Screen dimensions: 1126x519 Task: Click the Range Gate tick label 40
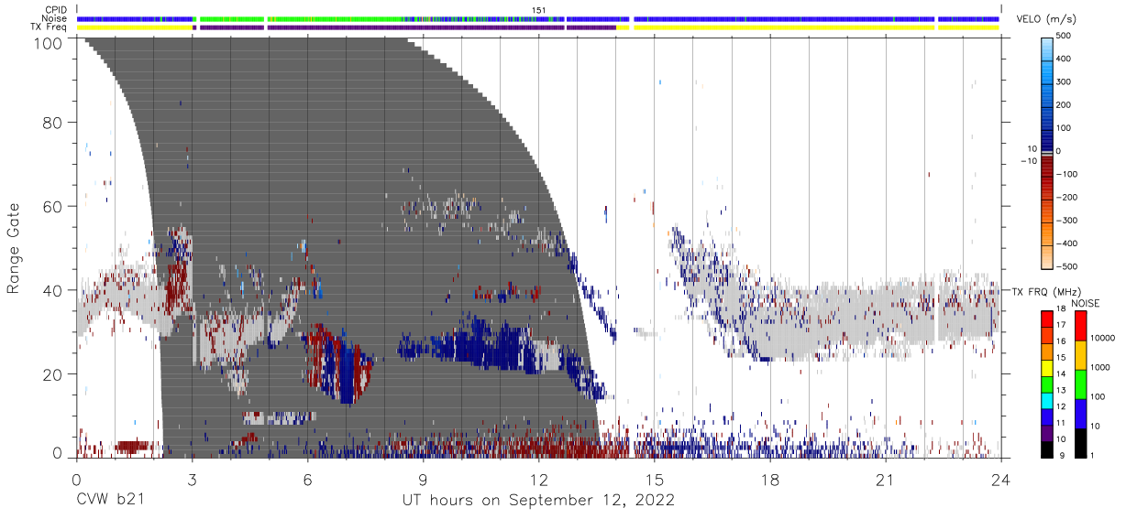[52, 290]
